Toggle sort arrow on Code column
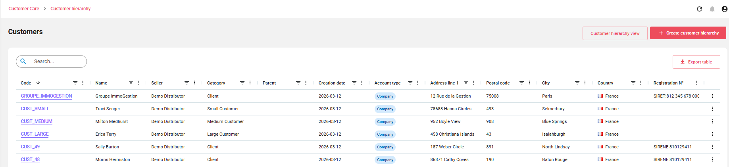This screenshot has width=729, height=167. tap(38, 83)
